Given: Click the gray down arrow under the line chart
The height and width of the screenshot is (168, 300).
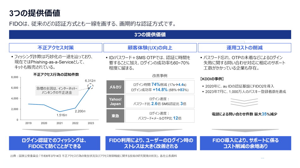Looking at the screenshot, I should pos(56,131).
